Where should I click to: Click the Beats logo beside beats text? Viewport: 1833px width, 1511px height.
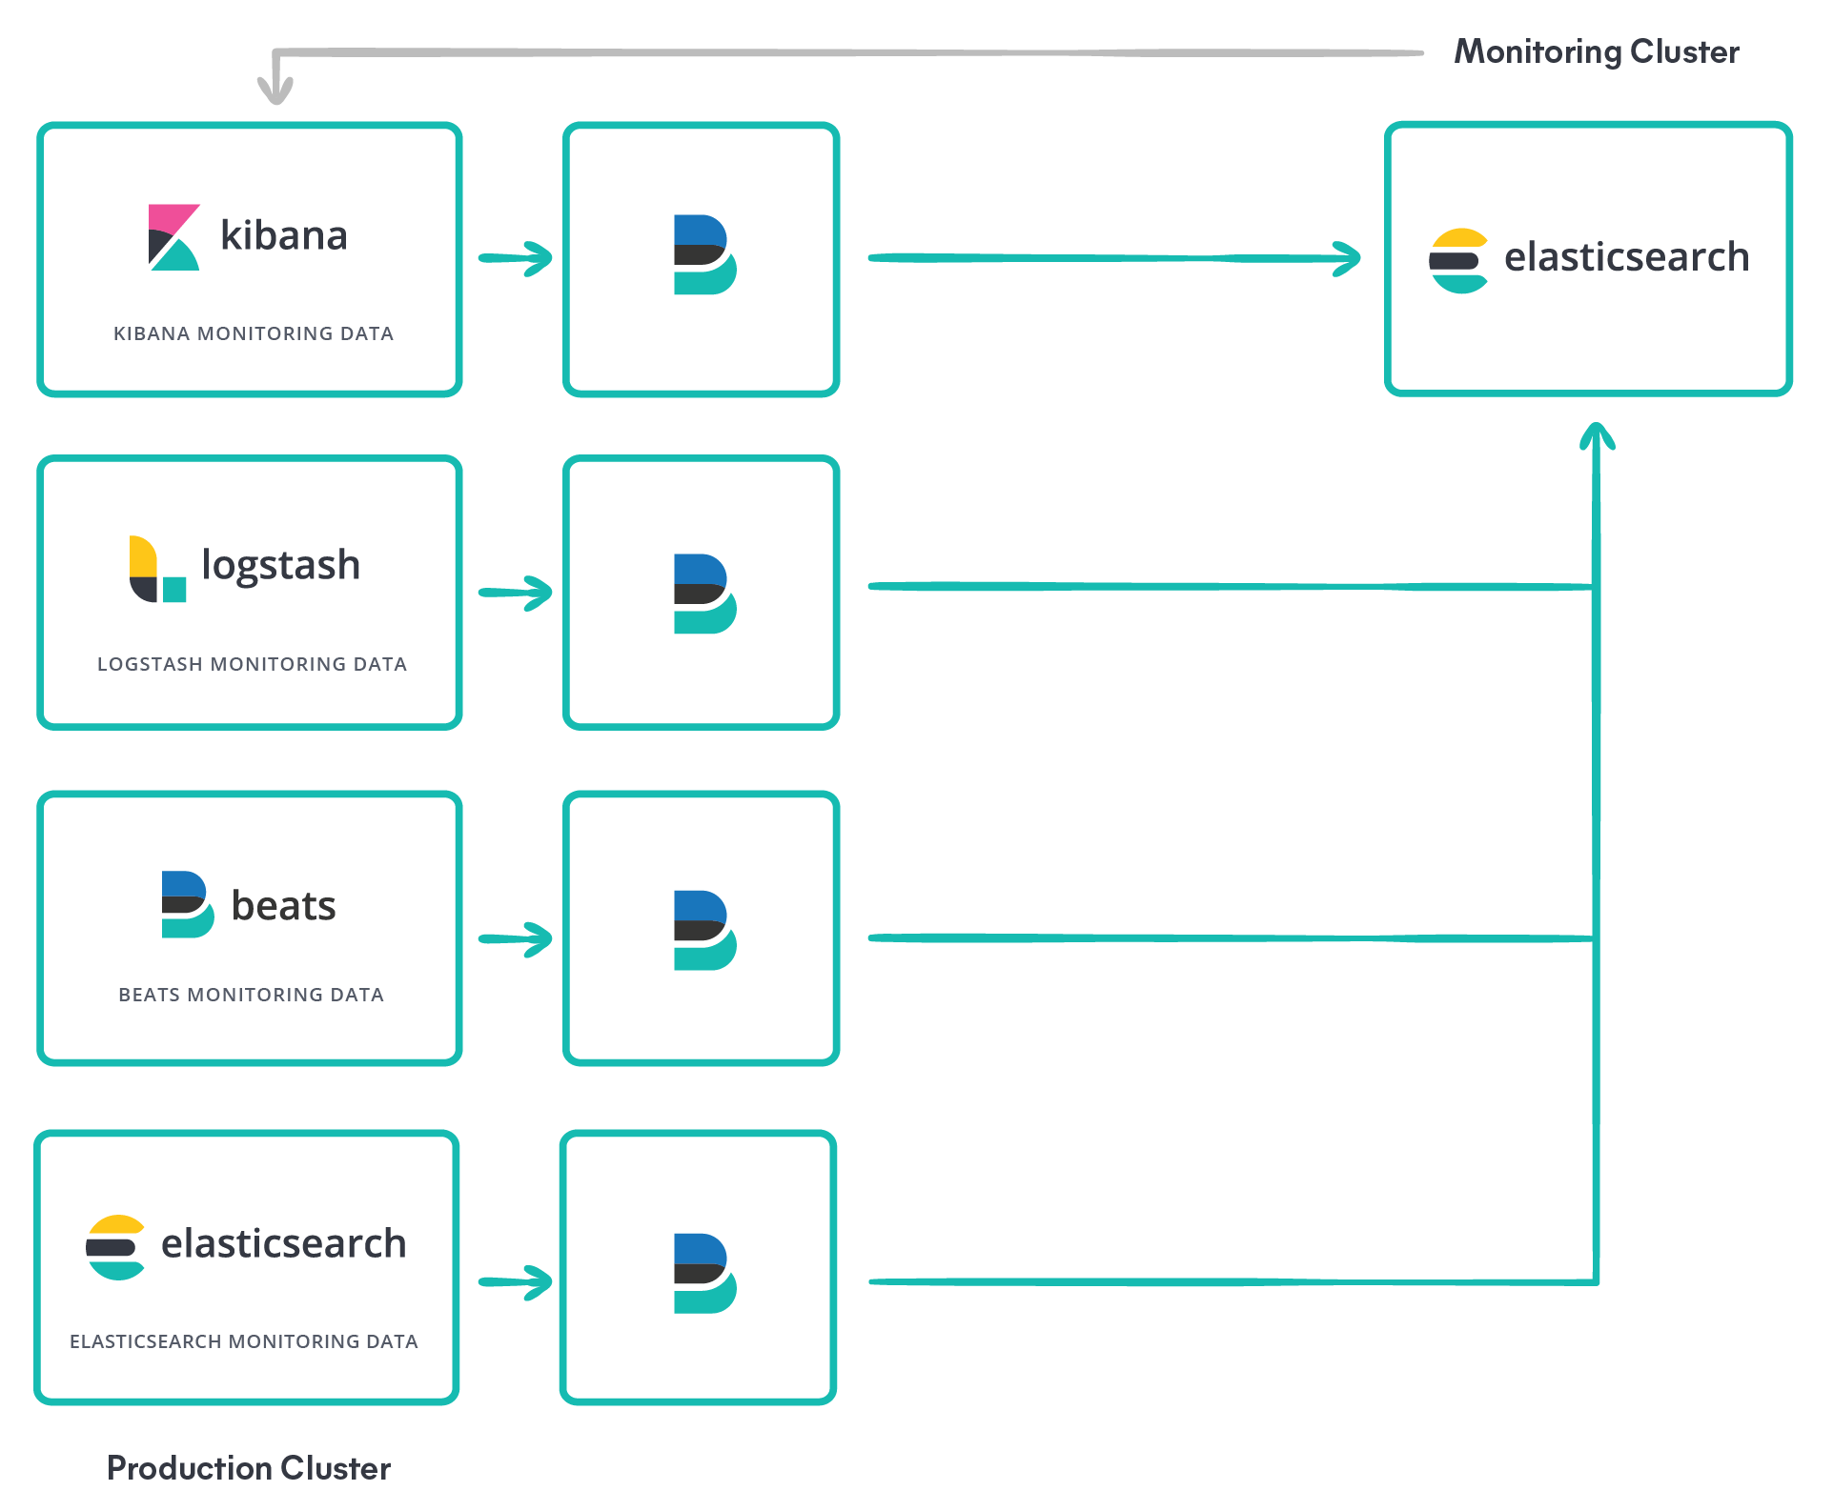[187, 904]
